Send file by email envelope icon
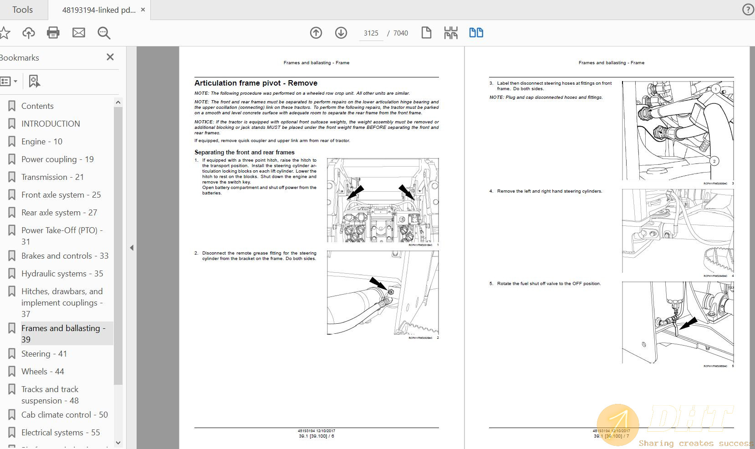 pos(79,33)
